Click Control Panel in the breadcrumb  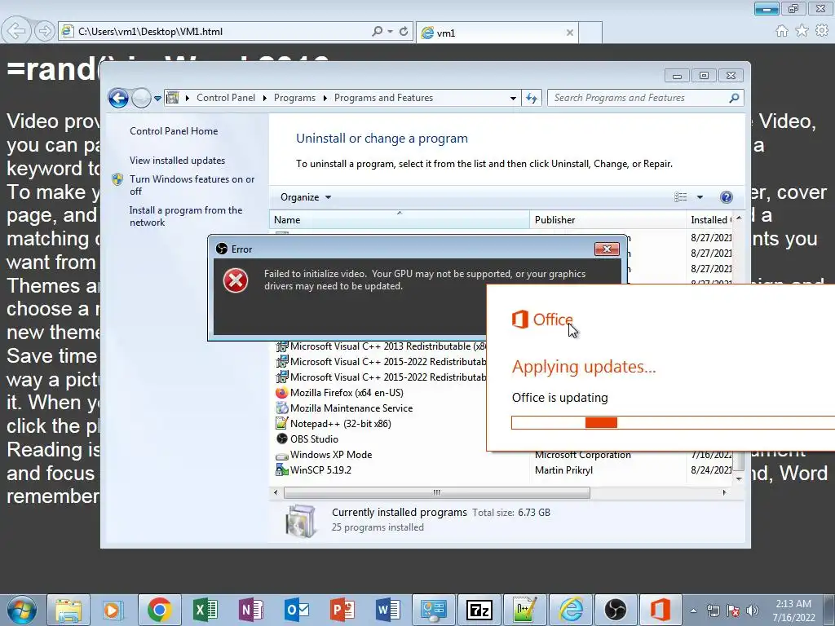tap(226, 98)
